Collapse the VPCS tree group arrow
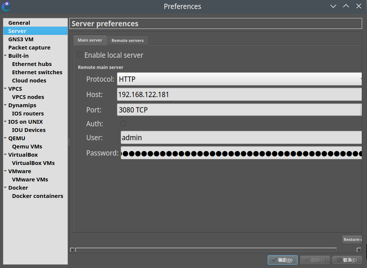 (5, 89)
